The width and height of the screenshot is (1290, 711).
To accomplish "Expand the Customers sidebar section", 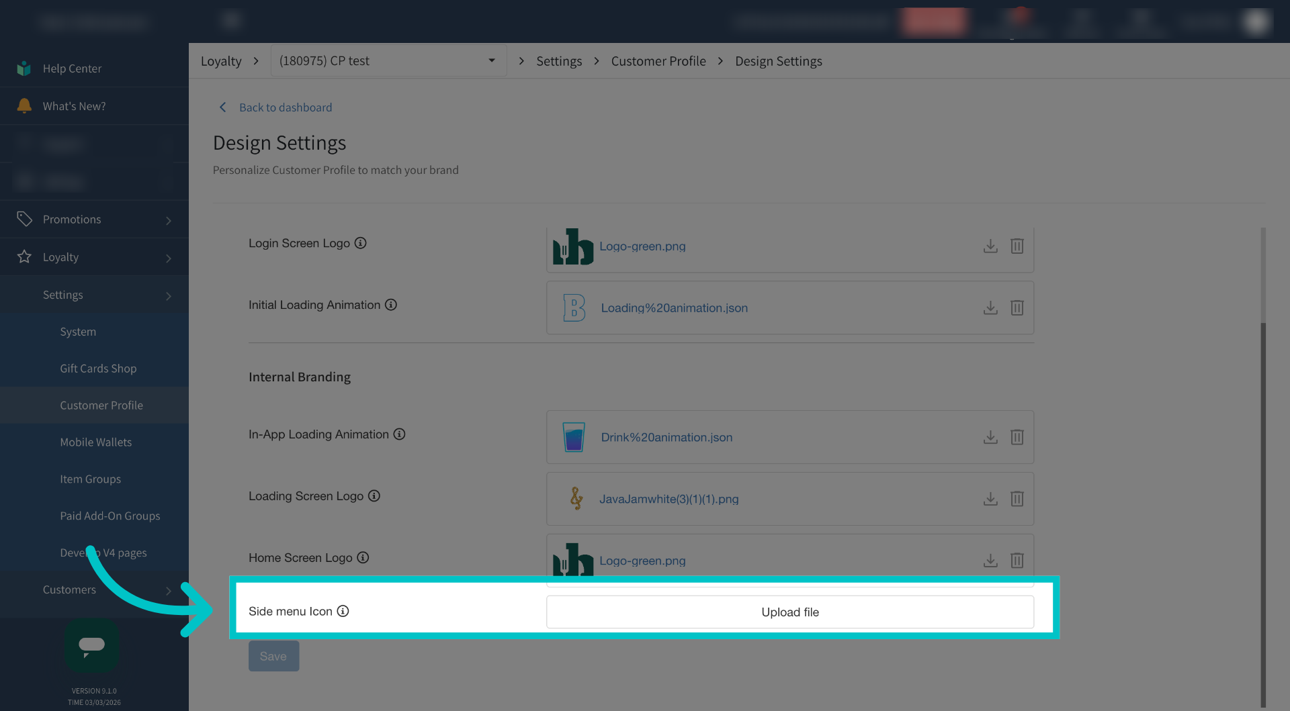I will [x=94, y=589].
